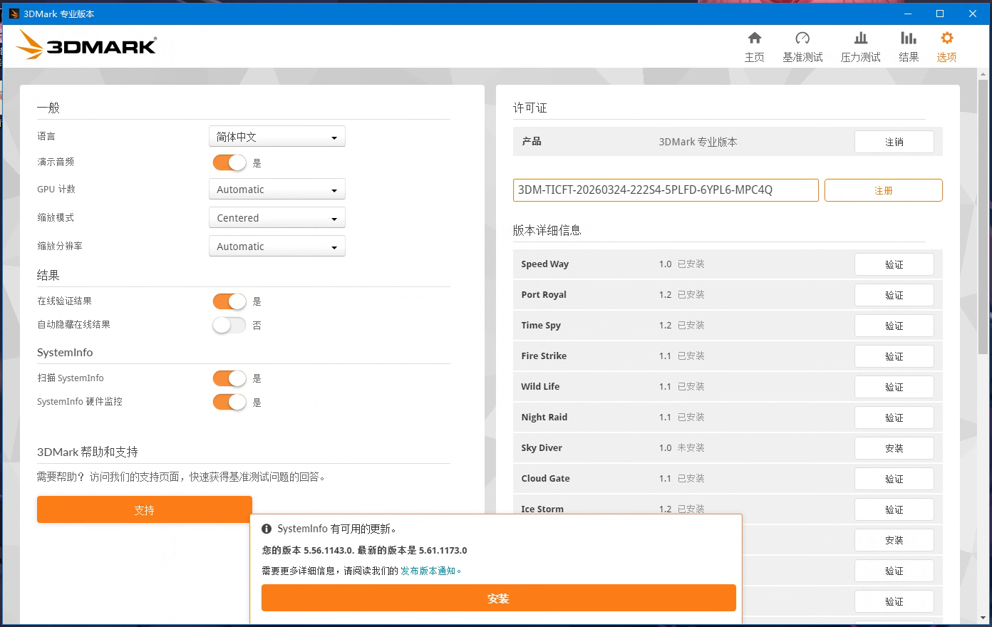
Task: Click the 3DMark title bar app icon
Action: point(14,14)
